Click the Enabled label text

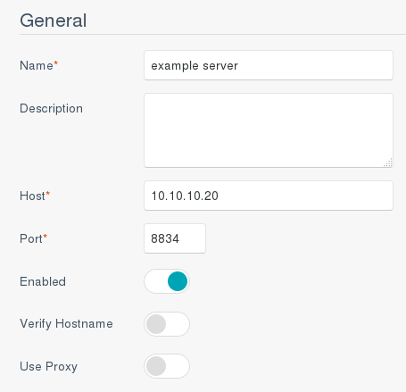[x=43, y=281]
